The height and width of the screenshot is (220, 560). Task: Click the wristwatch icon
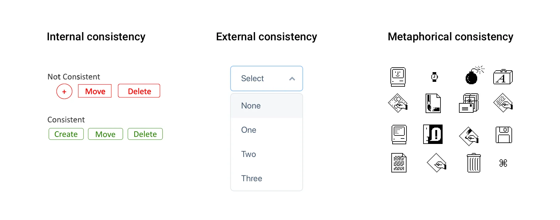(x=434, y=77)
